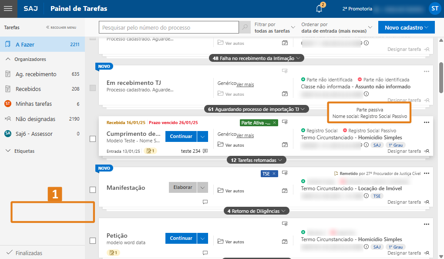Open the dropdown arrow beside the Continuar button

click(x=203, y=136)
